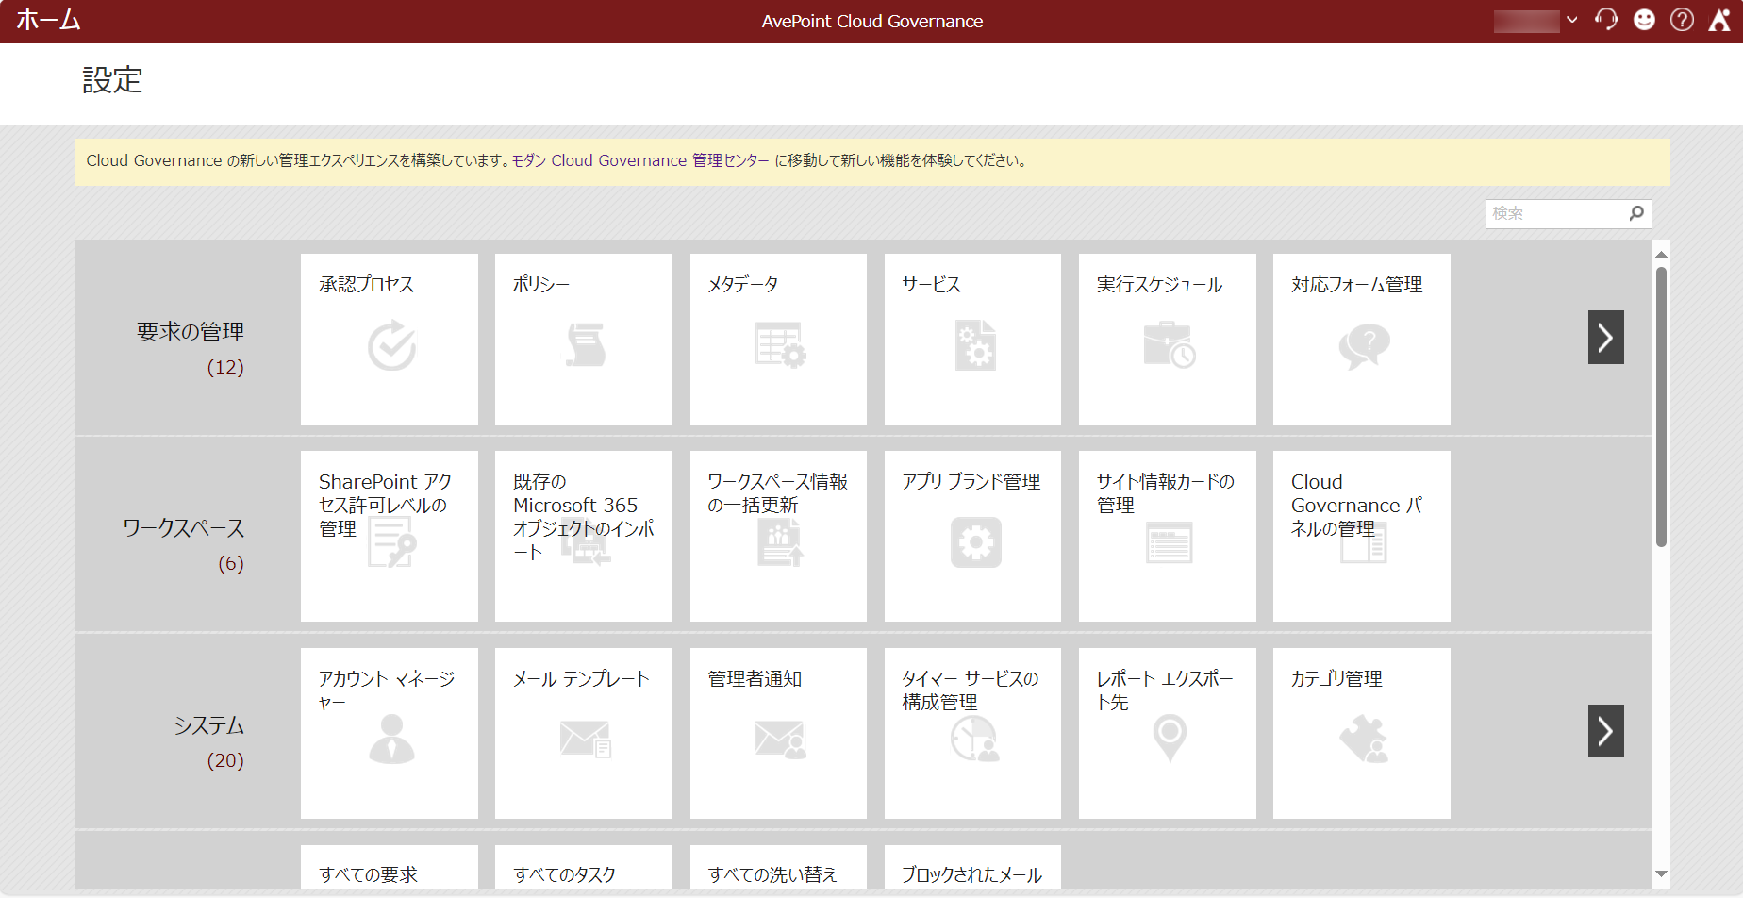
Task: Open サイト情報カードの管理 tile
Action: pyautogui.click(x=1168, y=536)
